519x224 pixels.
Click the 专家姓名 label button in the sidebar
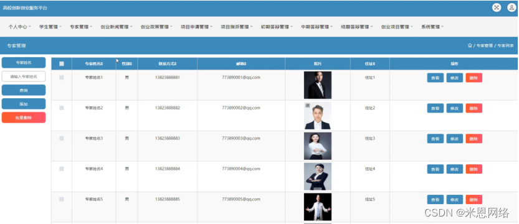click(24, 62)
